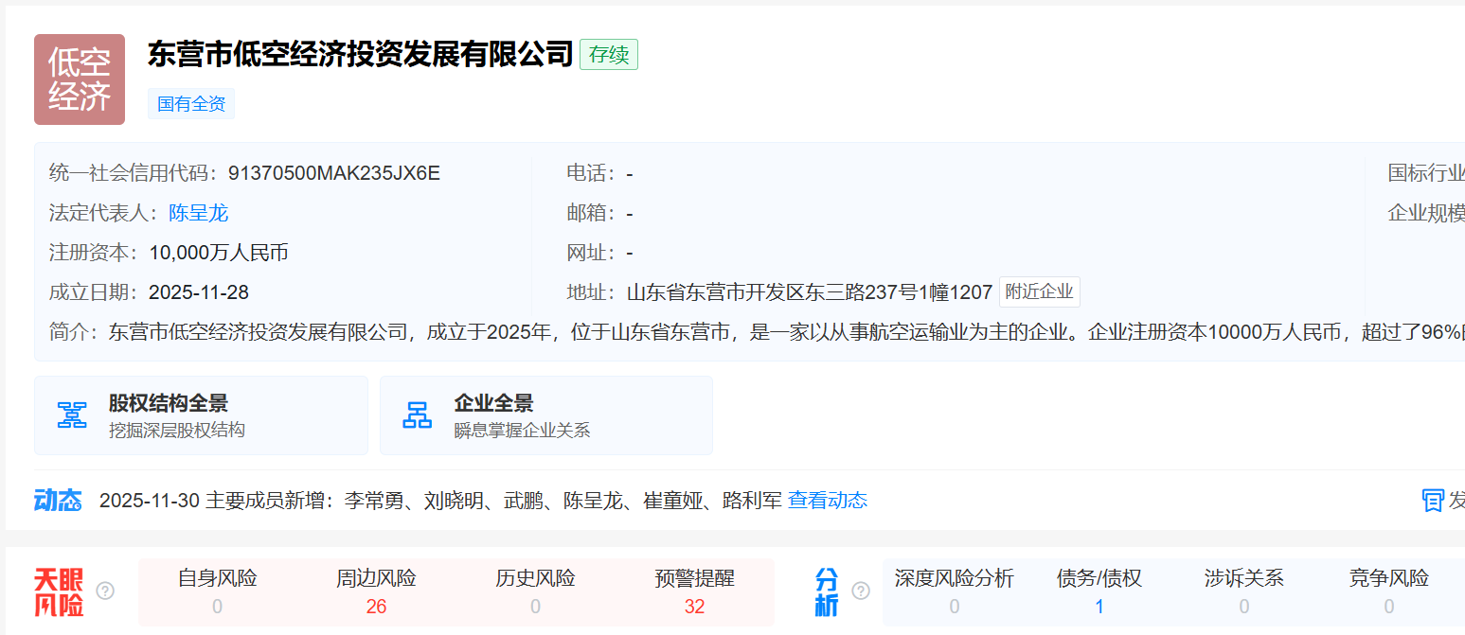
Task: Select the 自身风险 risk item
Action: pos(217,591)
